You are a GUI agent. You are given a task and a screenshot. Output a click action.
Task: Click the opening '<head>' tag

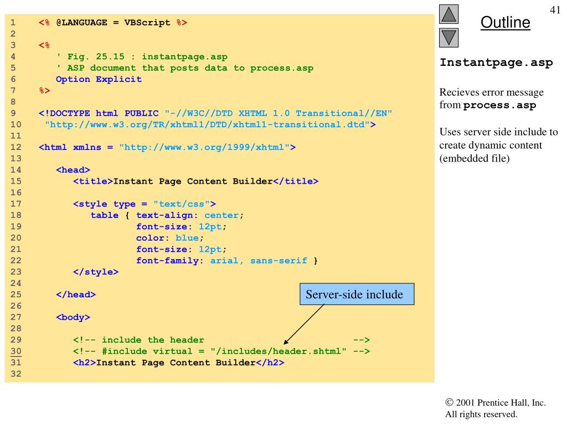tap(73, 170)
